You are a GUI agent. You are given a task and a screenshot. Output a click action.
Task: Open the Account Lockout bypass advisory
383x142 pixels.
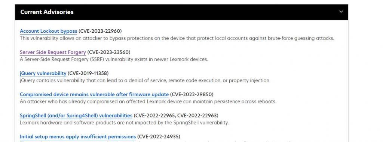point(48,31)
